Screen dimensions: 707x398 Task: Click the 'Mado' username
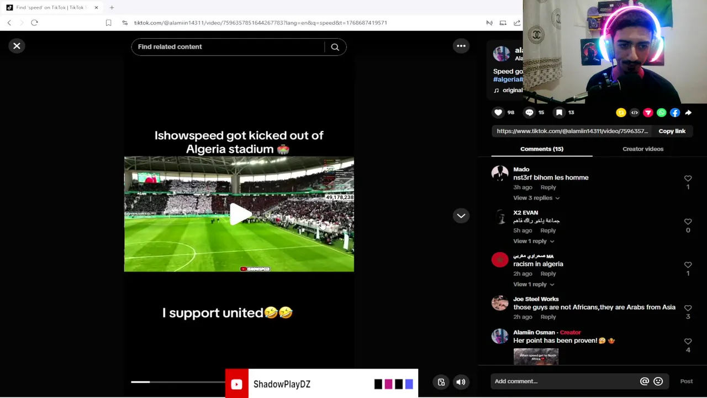click(x=521, y=170)
